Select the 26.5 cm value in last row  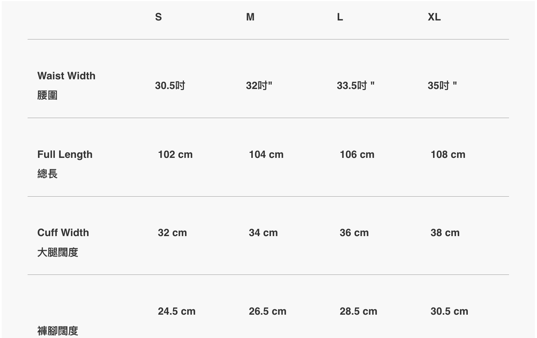pos(267,311)
